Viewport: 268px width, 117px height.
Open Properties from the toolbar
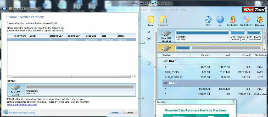pos(163,21)
